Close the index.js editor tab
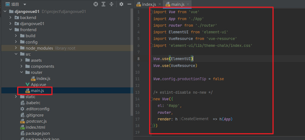Viewport: 305px width, 140px height. tap(160, 4)
